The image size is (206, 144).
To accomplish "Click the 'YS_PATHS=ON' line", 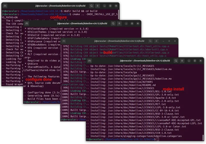I will coord(10,17).
